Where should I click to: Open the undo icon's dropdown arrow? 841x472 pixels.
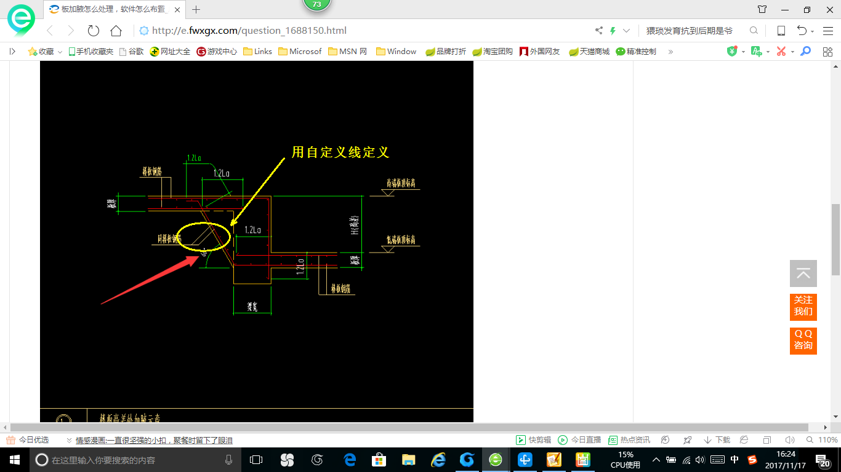813,32
